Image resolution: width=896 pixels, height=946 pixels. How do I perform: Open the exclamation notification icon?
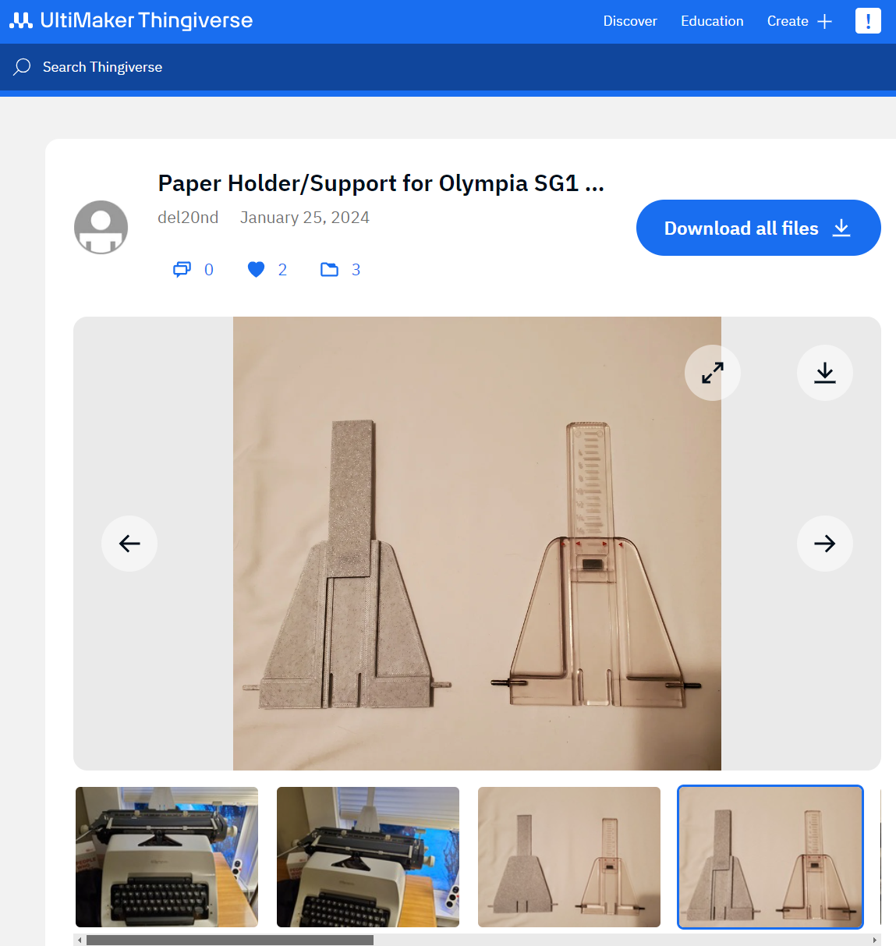pyautogui.click(x=867, y=21)
